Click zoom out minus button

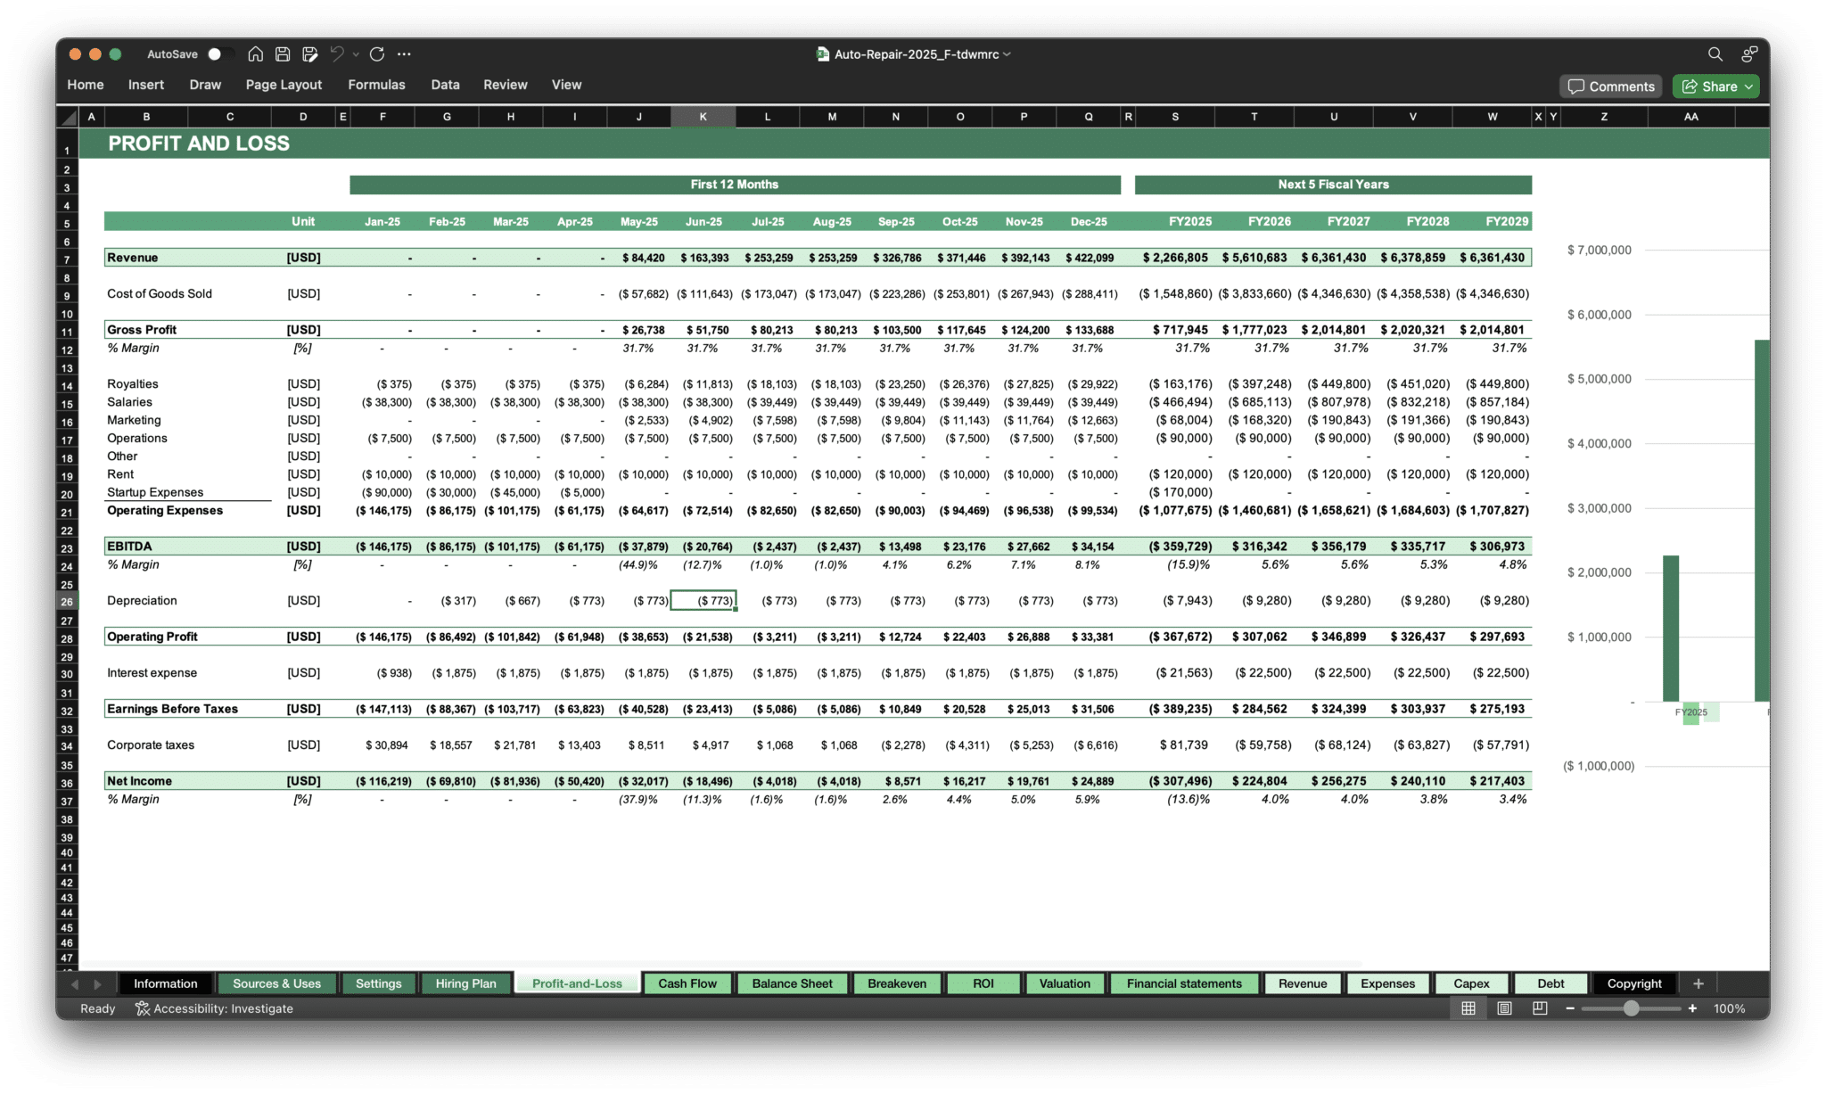click(x=1570, y=1008)
